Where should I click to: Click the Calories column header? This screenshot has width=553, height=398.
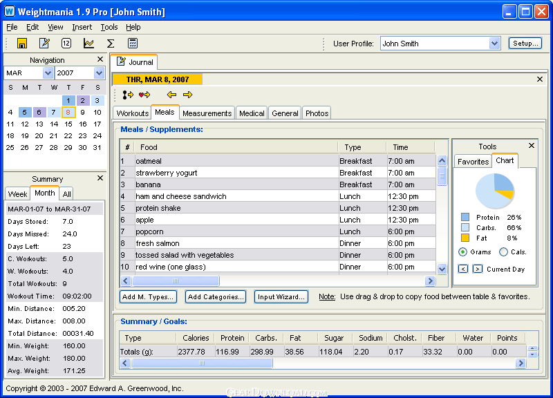[195, 338]
